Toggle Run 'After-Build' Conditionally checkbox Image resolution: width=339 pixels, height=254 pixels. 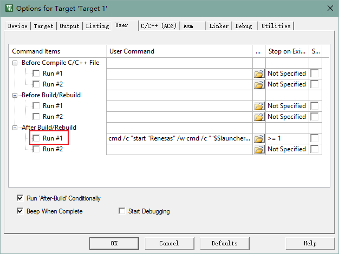21,198
